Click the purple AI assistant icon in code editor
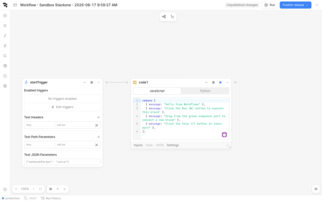 (x=224, y=135)
